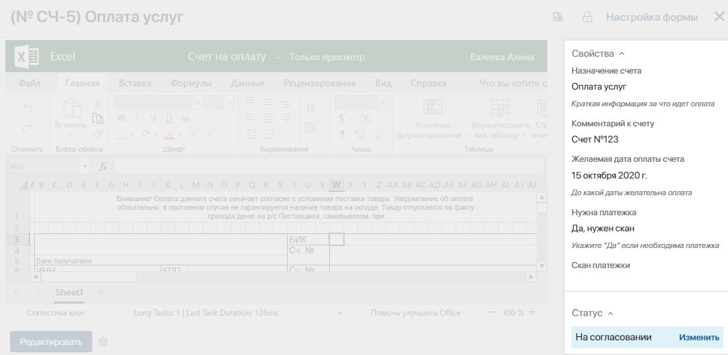Click the formula bar input field
Screen dimensions: 728x355
(329, 166)
